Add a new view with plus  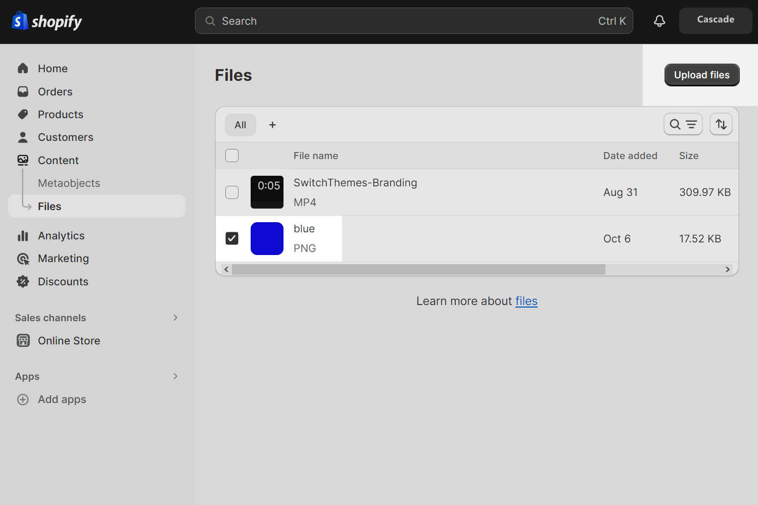tap(272, 125)
